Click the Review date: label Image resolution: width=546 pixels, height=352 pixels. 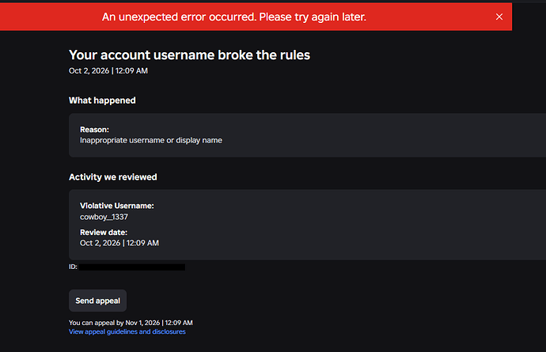pos(104,233)
